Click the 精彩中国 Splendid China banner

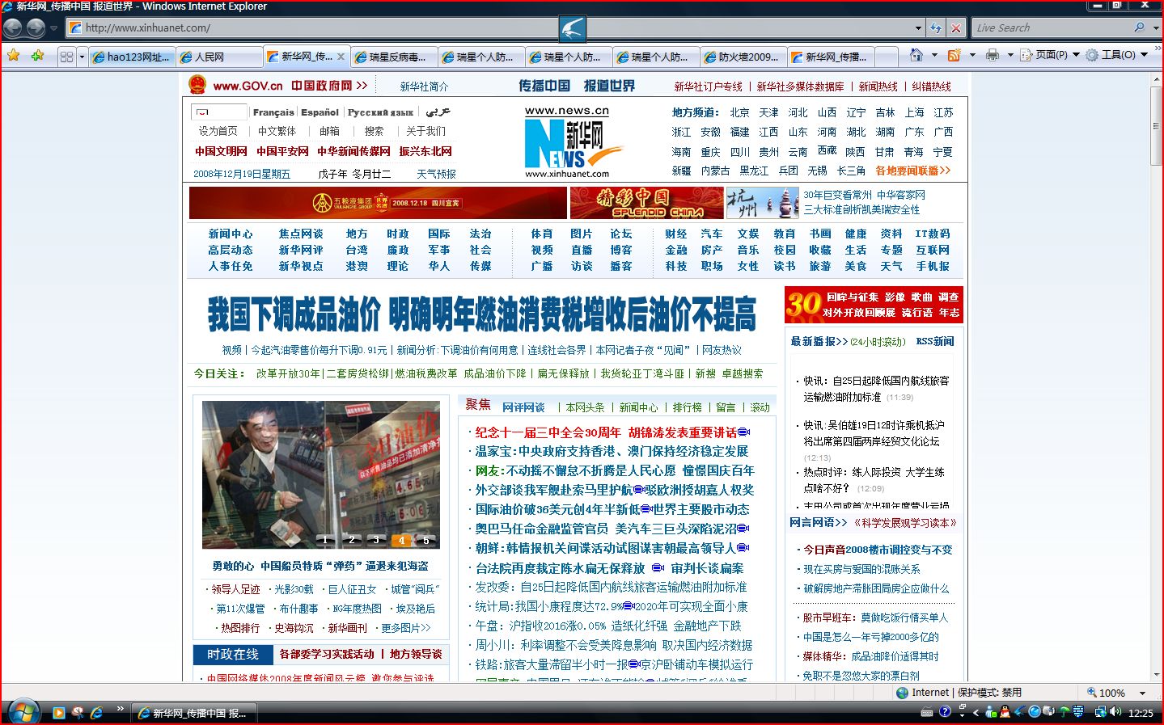point(646,203)
